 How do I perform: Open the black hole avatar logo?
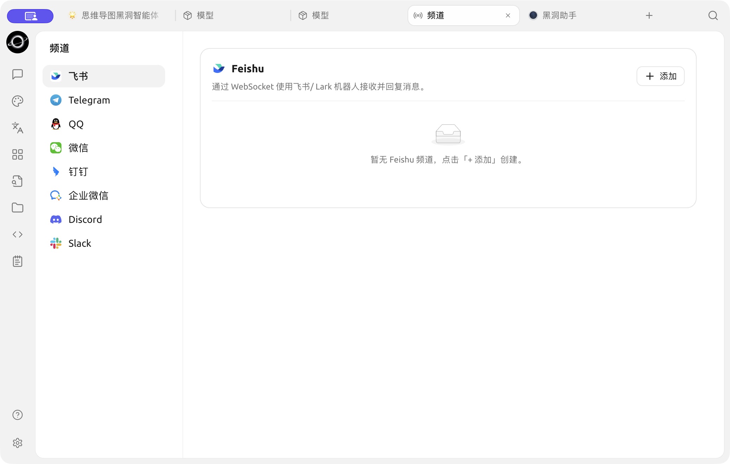[18, 42]
